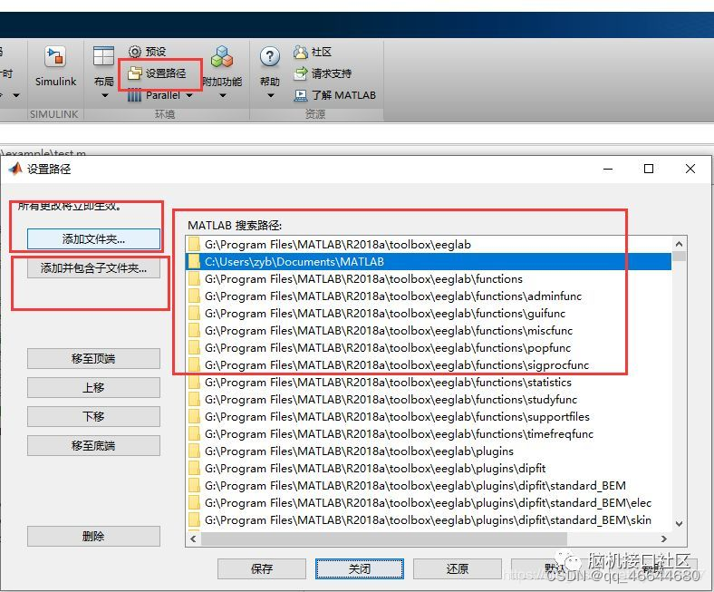
Task: Click Move to Top (移至顶端) button
Action: click(x=93, y=359)
